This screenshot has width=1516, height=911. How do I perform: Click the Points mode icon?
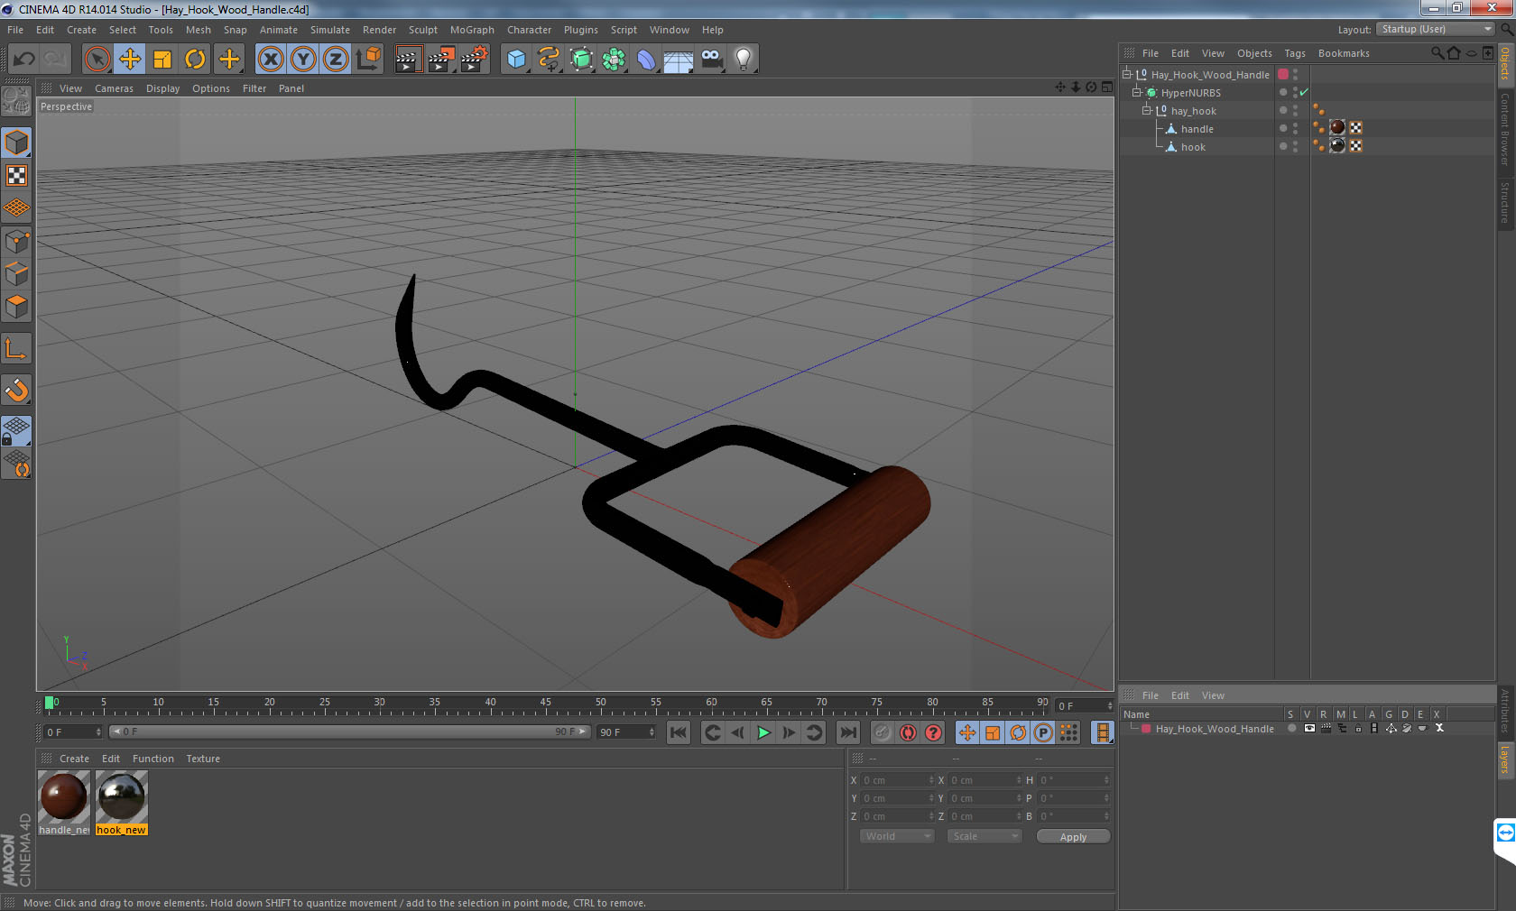(x=16, y=241)
